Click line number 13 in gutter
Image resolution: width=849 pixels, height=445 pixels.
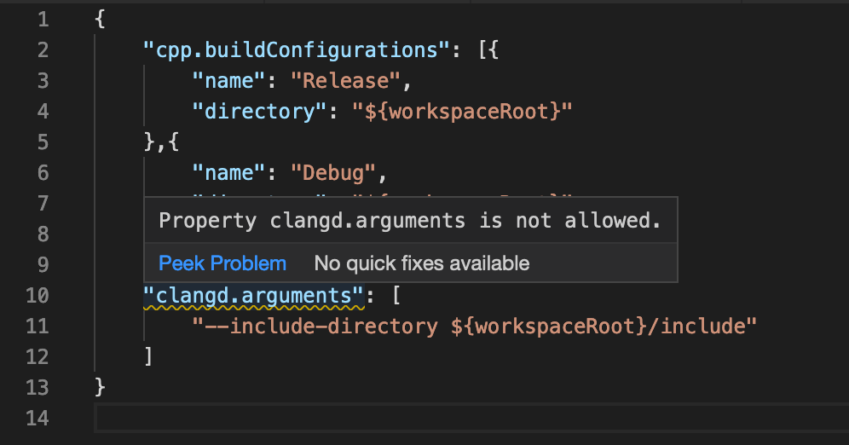38,388
